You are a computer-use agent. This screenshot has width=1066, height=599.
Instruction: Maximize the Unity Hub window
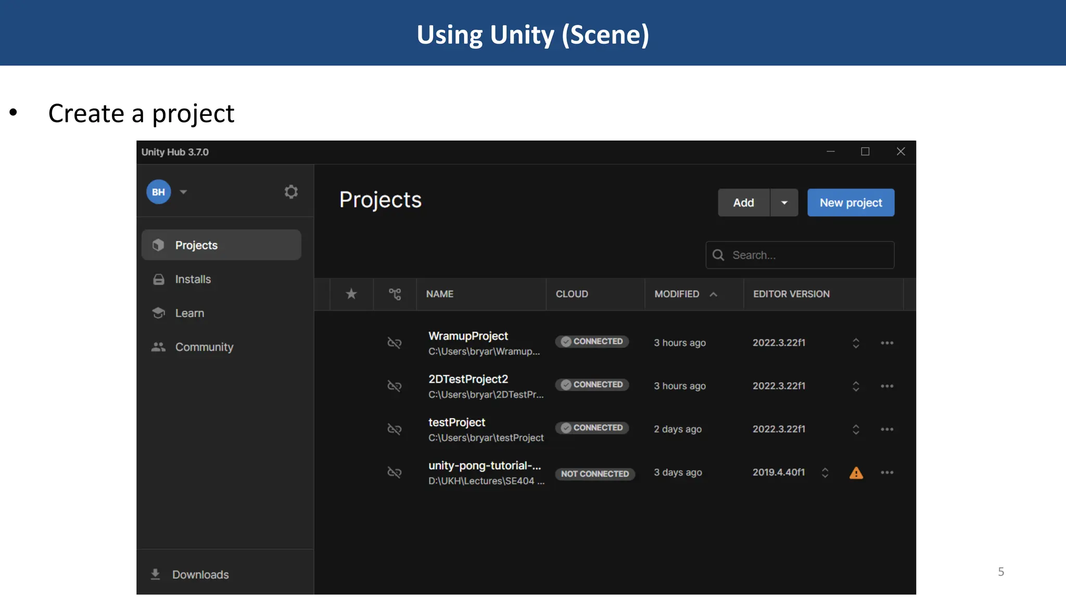[x=865, y=151]
